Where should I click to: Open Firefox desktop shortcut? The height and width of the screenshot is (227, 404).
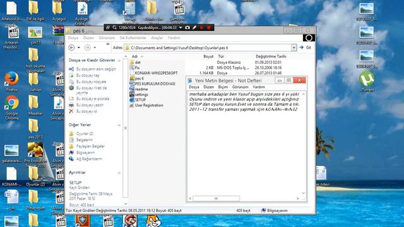point(11,82)
